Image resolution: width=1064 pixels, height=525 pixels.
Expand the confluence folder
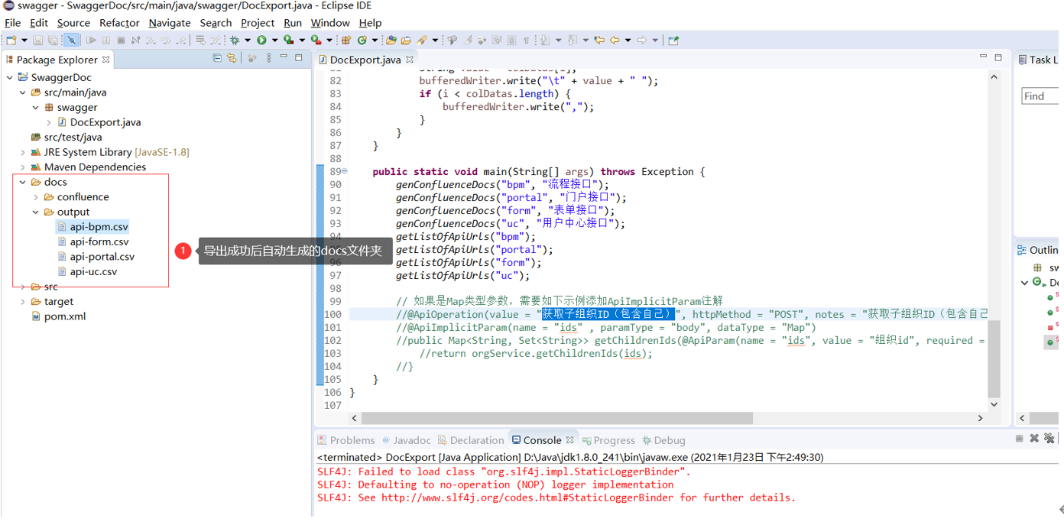(x=36, y=197)
